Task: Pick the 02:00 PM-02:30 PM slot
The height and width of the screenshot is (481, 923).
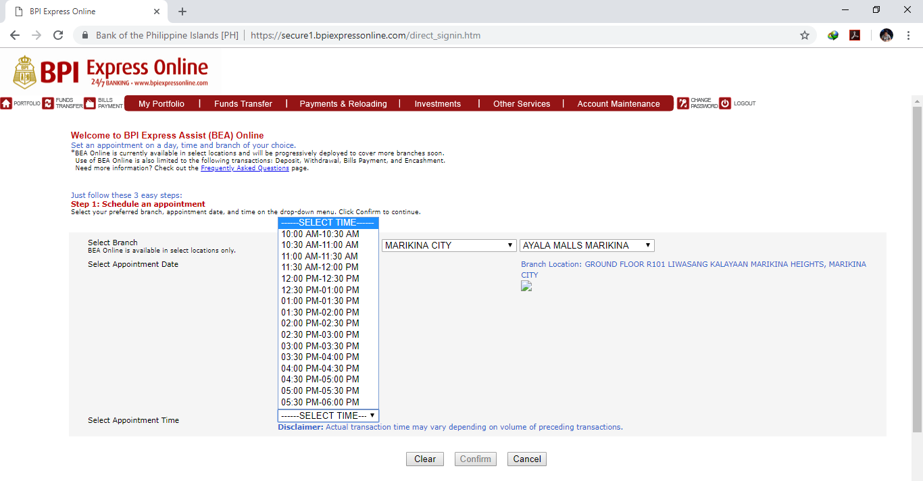Action: [328, 324]
